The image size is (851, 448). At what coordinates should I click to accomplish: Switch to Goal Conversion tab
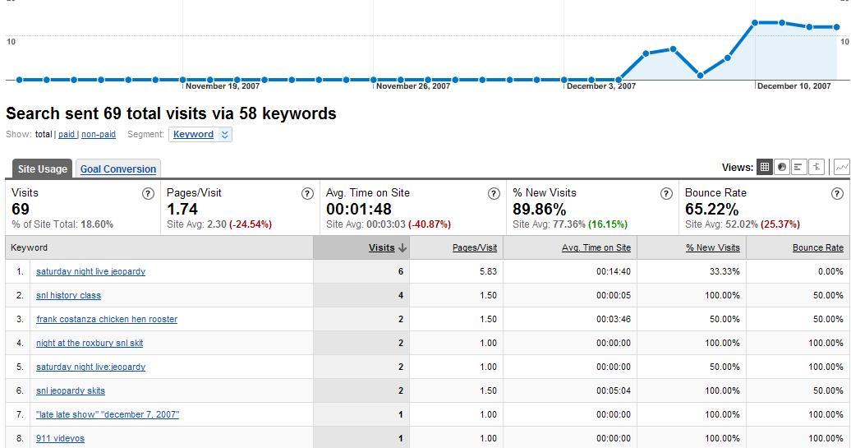(x=118, y=169)
